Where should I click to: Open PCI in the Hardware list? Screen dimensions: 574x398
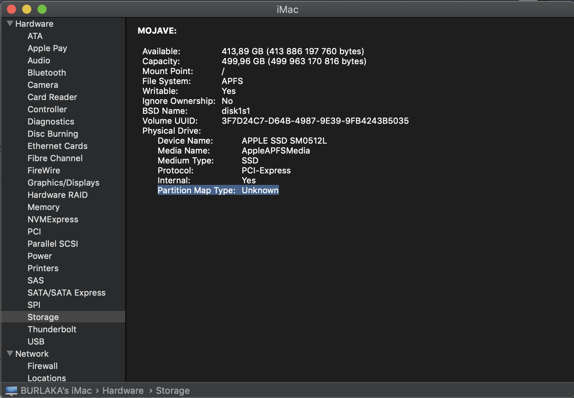(x=34, y=231)
